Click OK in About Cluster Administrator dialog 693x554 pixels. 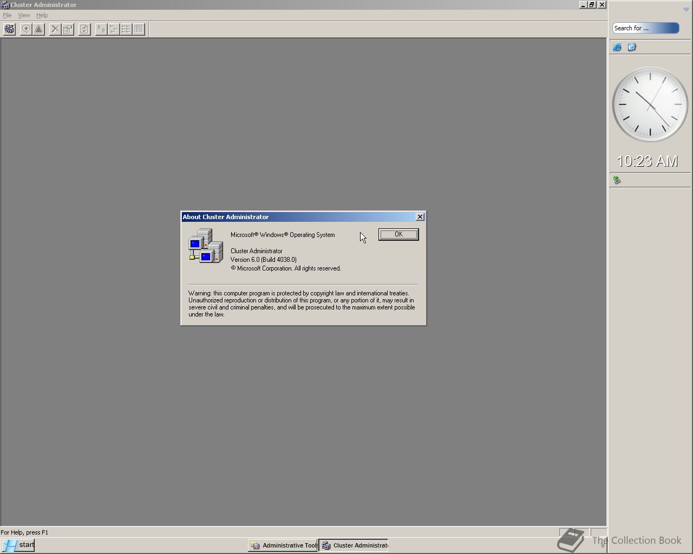pos(398,234)
